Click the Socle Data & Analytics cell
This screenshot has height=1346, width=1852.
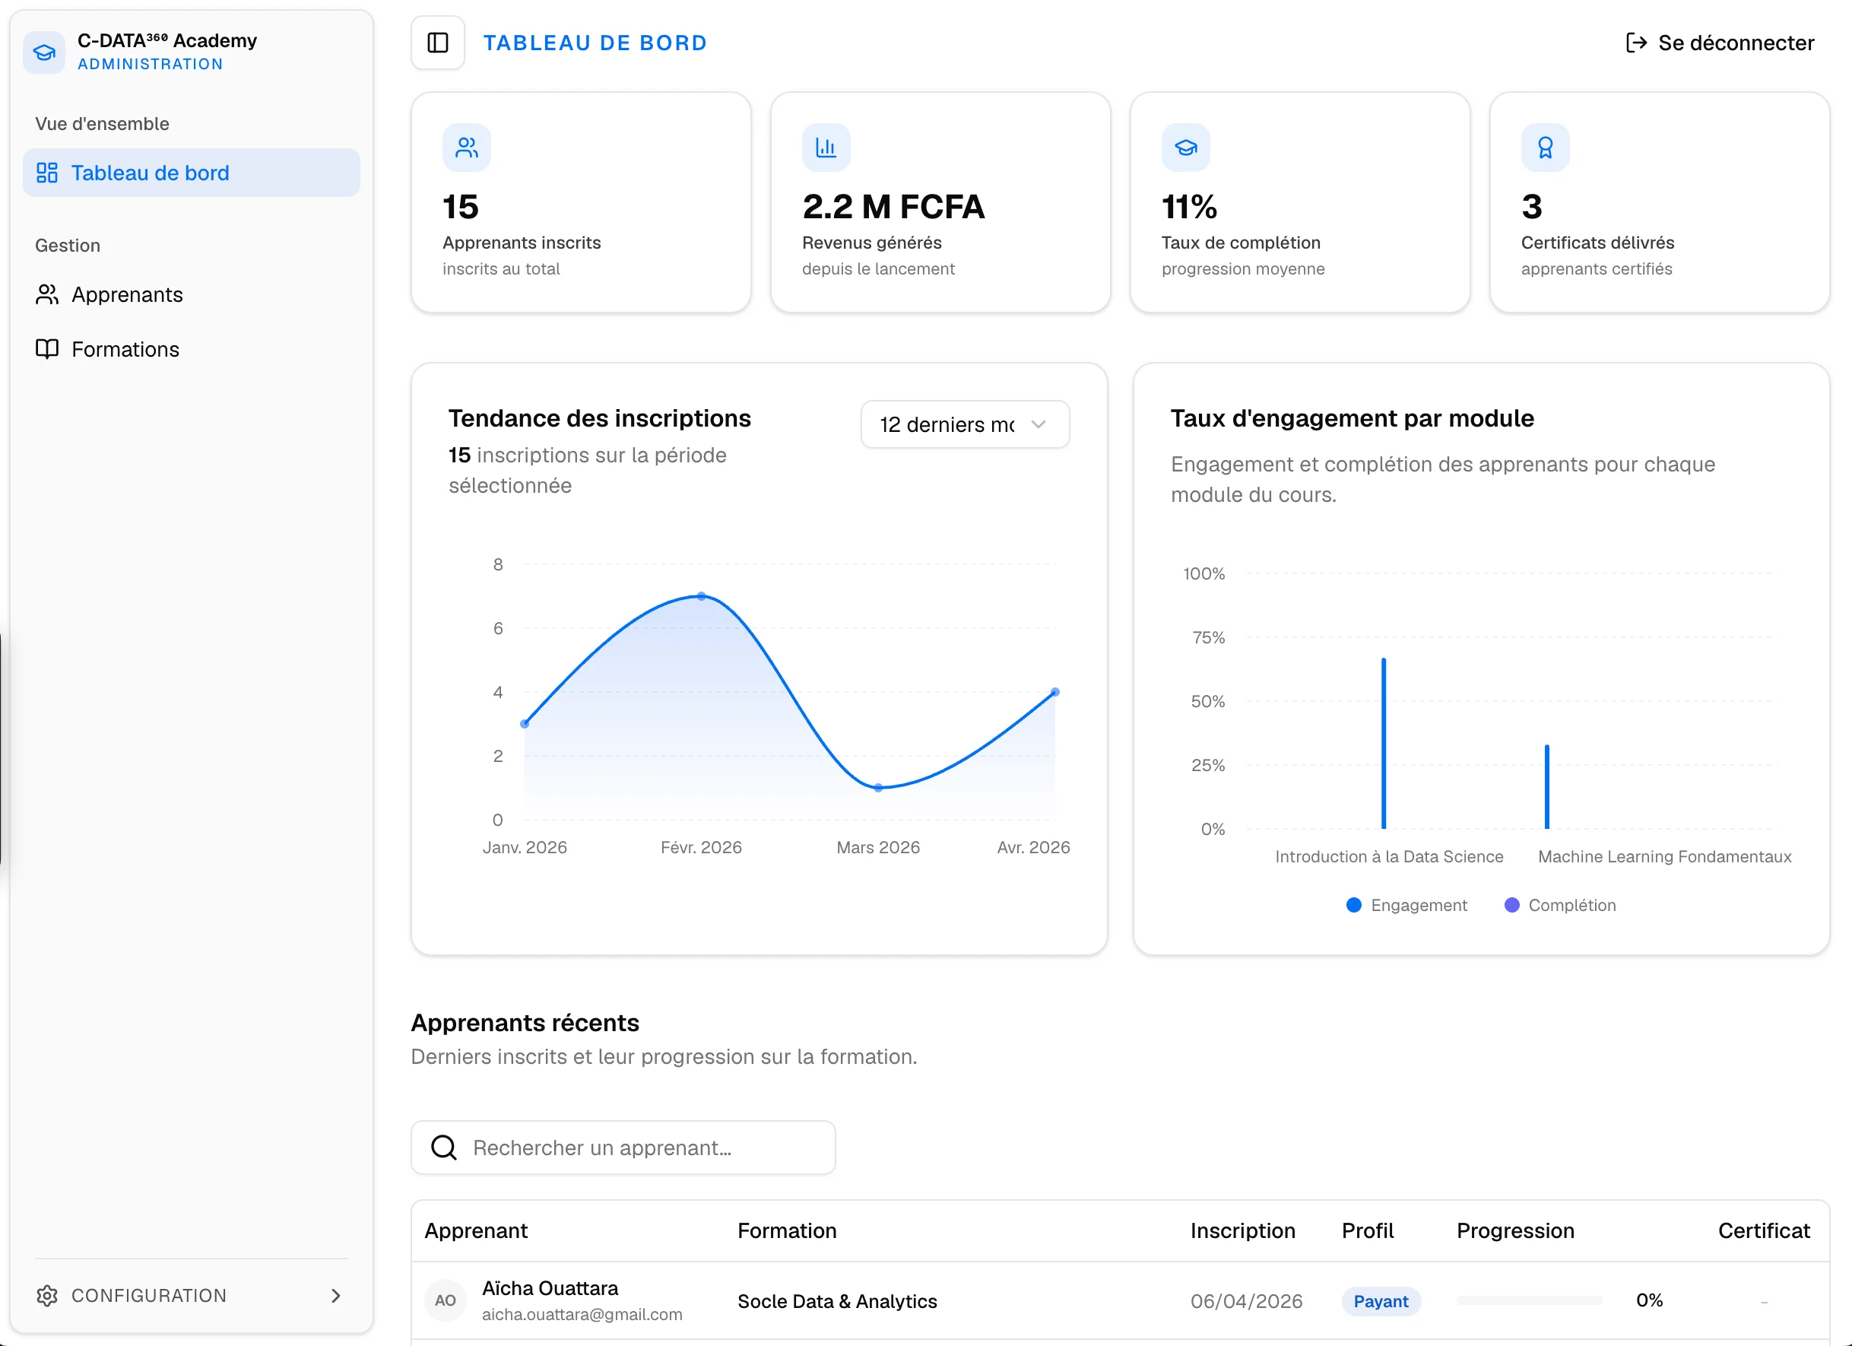(837, 1301)
